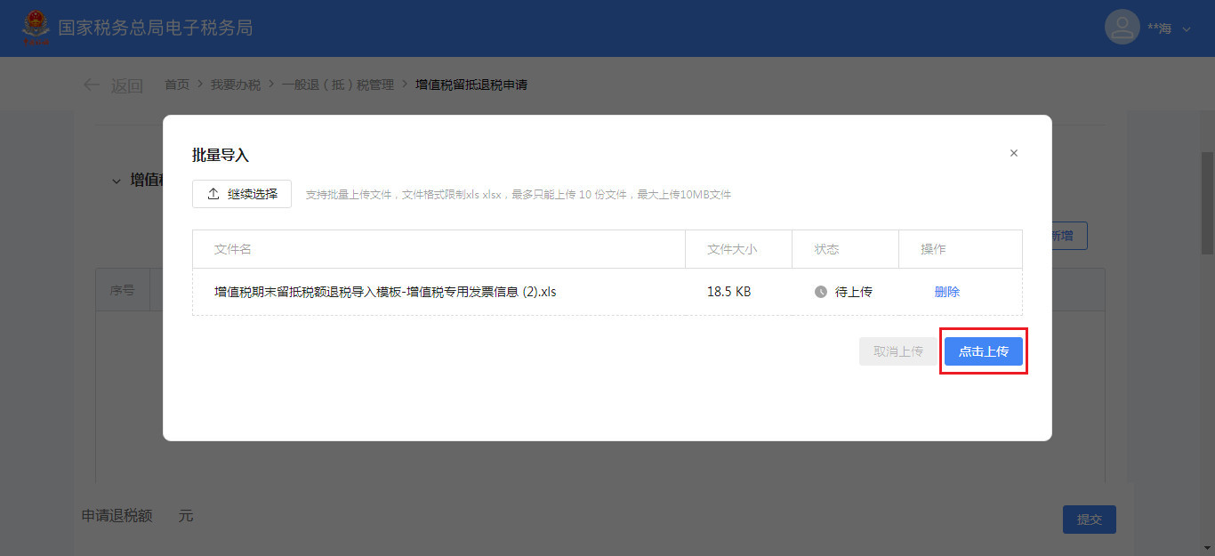Select the uploaded .xls file name row

[x=385, y=292]
